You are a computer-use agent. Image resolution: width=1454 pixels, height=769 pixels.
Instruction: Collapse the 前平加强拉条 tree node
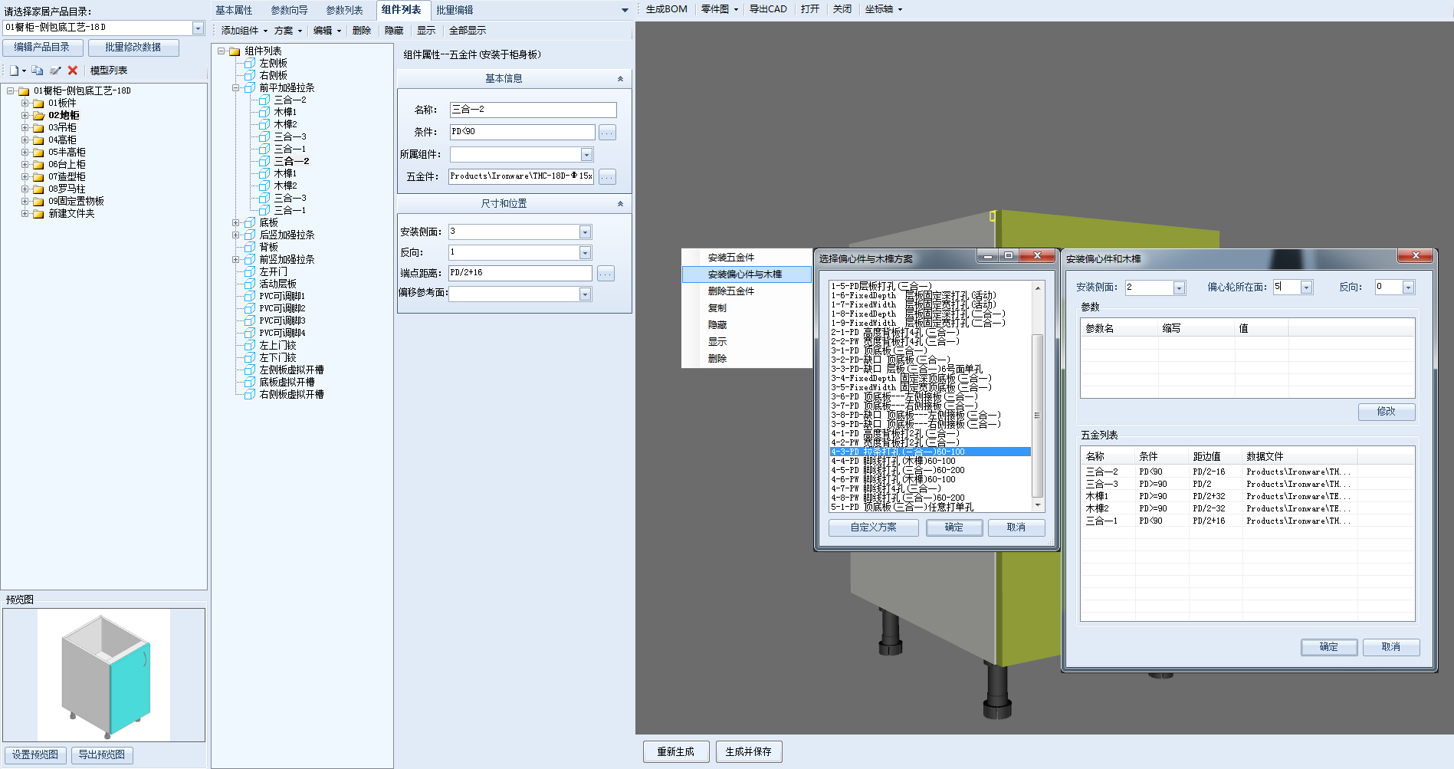pos(236,88)
